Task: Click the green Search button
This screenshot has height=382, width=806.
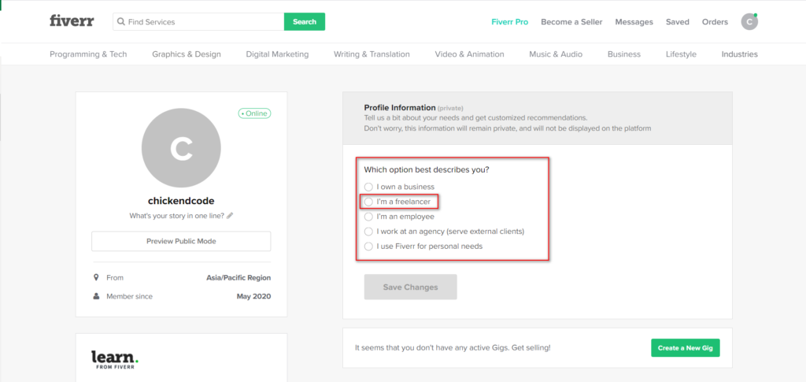Action: 305,21
